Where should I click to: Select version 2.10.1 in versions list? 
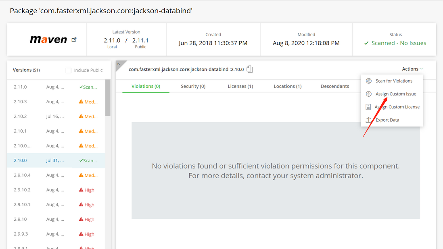(x=56, y=131)
